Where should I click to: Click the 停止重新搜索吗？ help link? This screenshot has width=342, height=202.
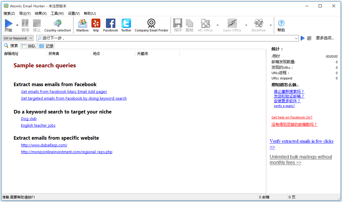click(289, 91)
